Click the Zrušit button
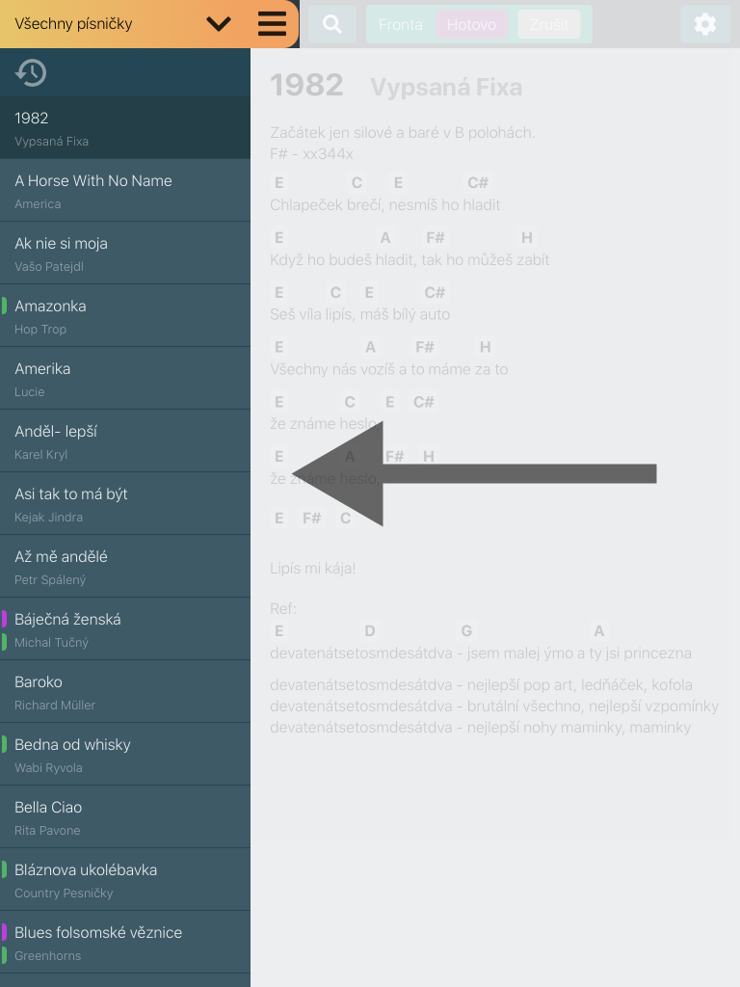 (548, 24)
